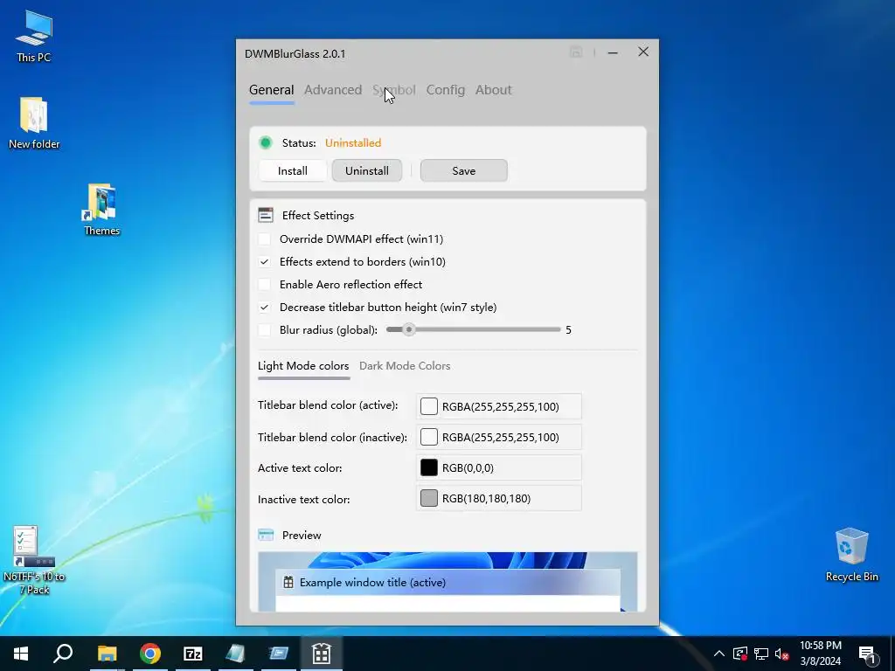
Task: Close the DWMBlurGlass window
Action: (x=643, y=52)
